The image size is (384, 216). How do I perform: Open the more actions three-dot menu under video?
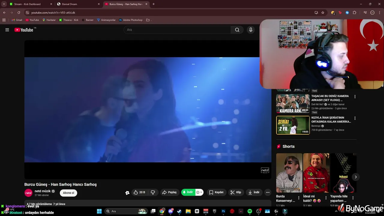268,192
